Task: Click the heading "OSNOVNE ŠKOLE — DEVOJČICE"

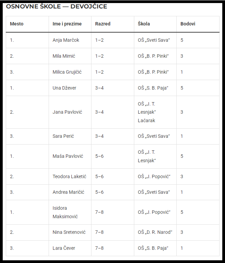Action: [56, 6]
